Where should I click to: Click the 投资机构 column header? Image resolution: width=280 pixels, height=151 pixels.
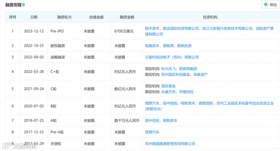pos(210,17)
